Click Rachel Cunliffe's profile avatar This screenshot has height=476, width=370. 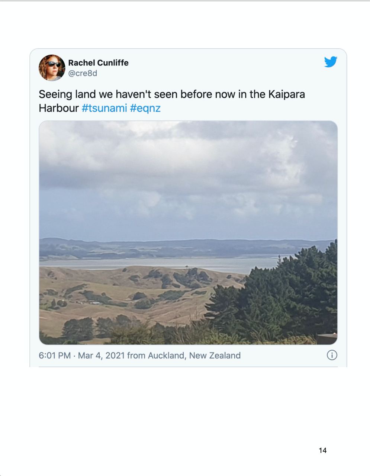click(52, 68)
